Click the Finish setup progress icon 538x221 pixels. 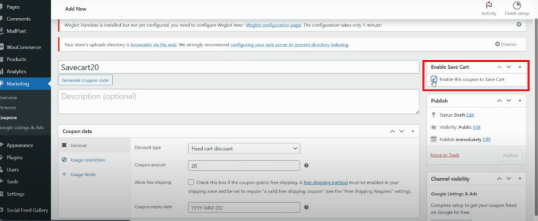click(x=516, y=6)
